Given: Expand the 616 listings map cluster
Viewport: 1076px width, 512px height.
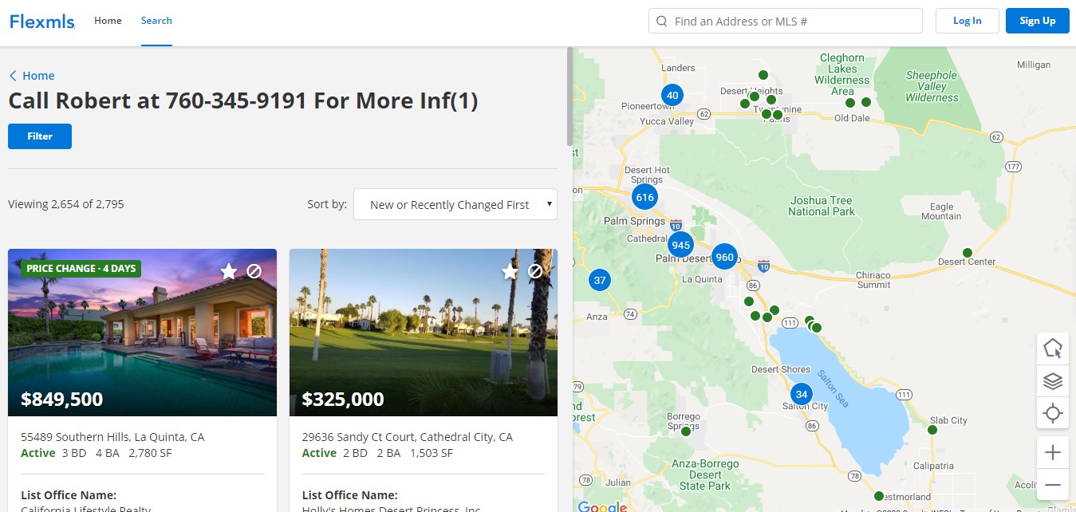Looking at the screenshot, I should click(x=644, y=197).
